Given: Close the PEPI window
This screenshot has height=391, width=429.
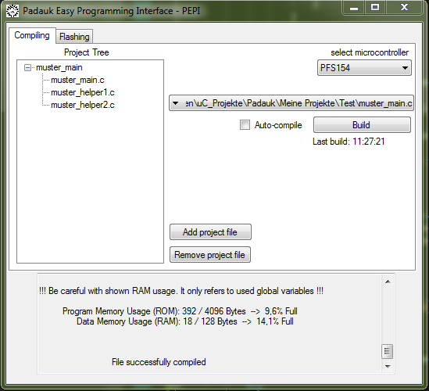Looking at the screenshot, I should click(x=404, y=8).
